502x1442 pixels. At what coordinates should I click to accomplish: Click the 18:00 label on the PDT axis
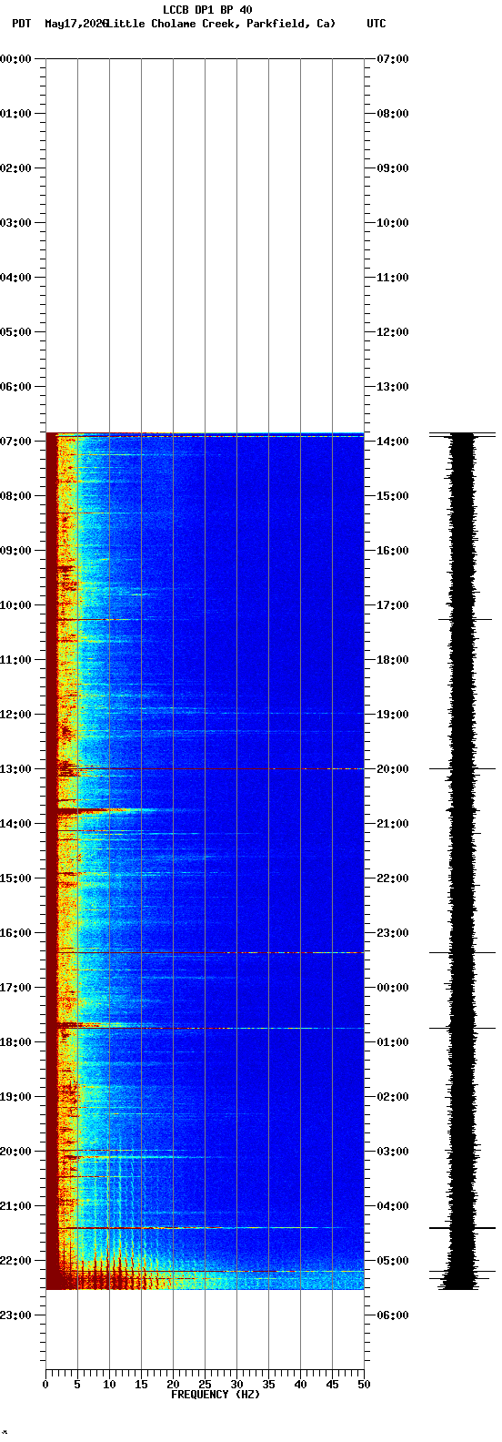[16, 1042]
